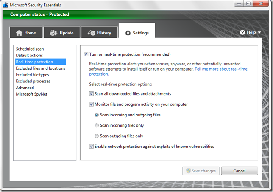Disable network protection against exploits checkbox

[91, 146]
